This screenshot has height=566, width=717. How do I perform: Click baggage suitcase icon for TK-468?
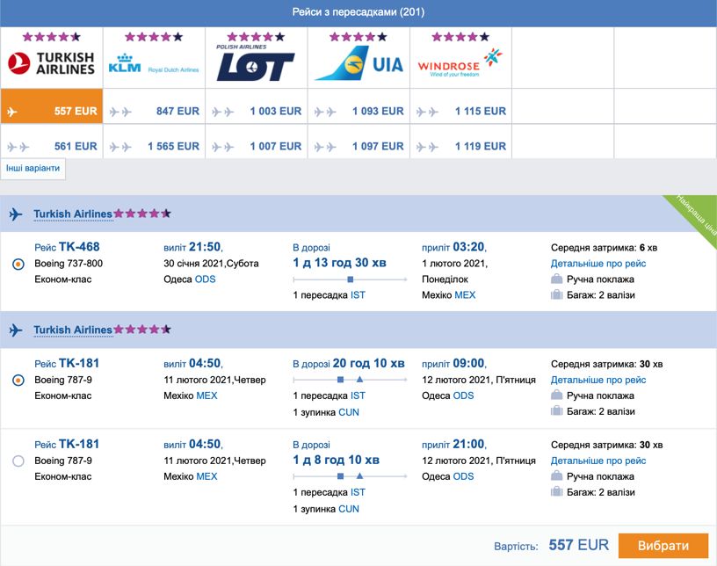556,294
